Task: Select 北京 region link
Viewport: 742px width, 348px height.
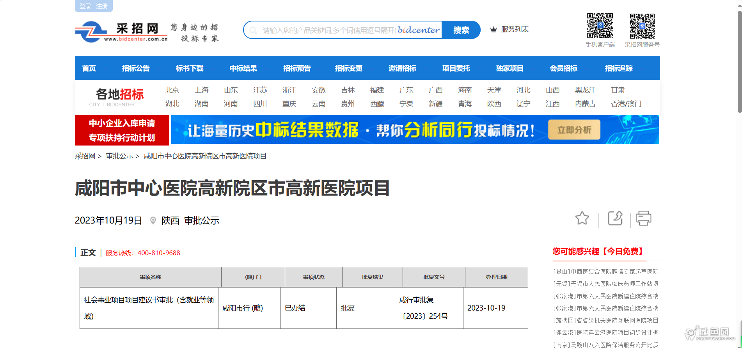Action: (172, 90)
